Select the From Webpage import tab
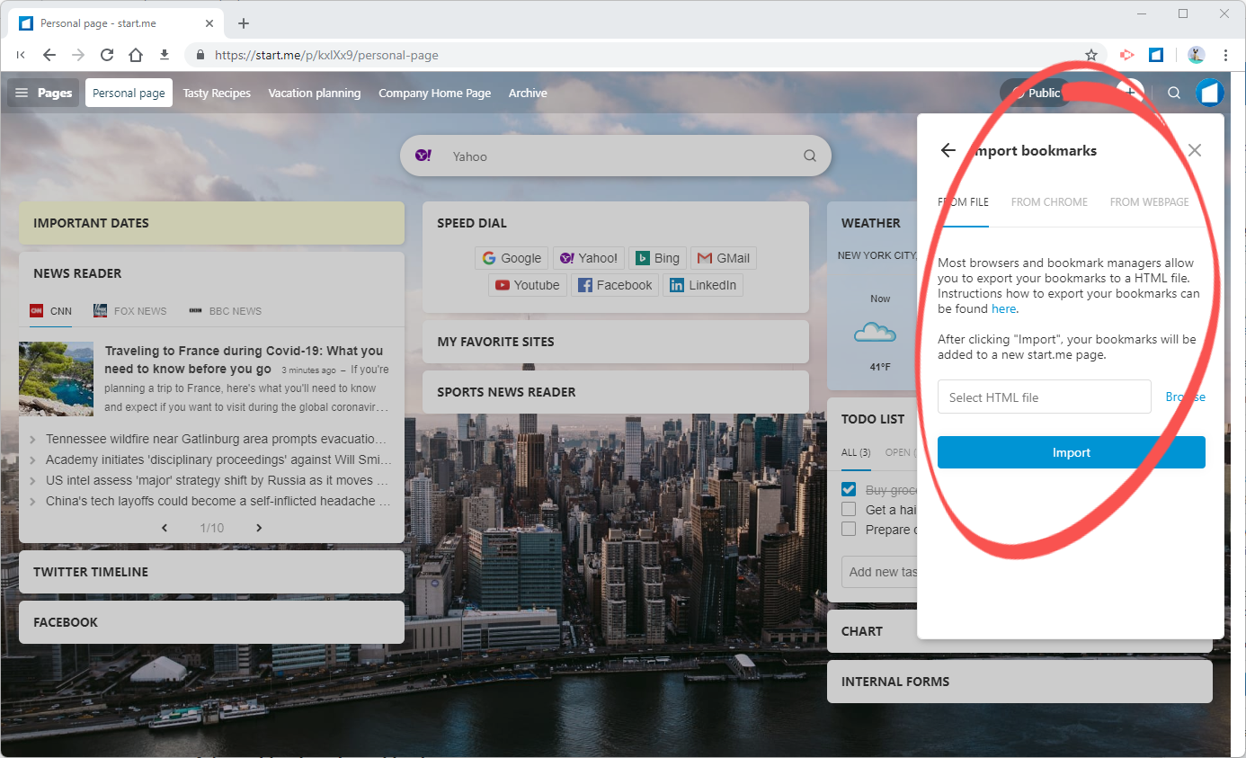Screen dimensions: 1246x758 (1149, 202)
